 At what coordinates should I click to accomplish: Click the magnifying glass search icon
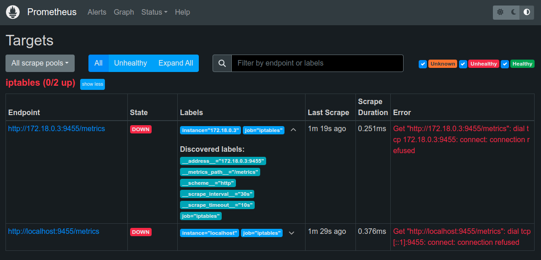[x=222, y=63]
